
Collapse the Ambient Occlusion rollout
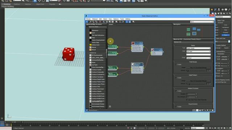click(193, 88)
